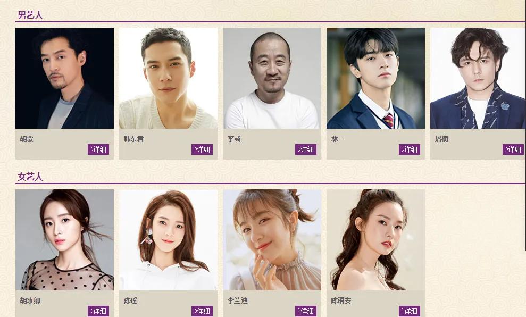The height and width of the screenshot is (317, 526).
Task: Open 陈瑶 details via 详细 button
Action: 202,311
